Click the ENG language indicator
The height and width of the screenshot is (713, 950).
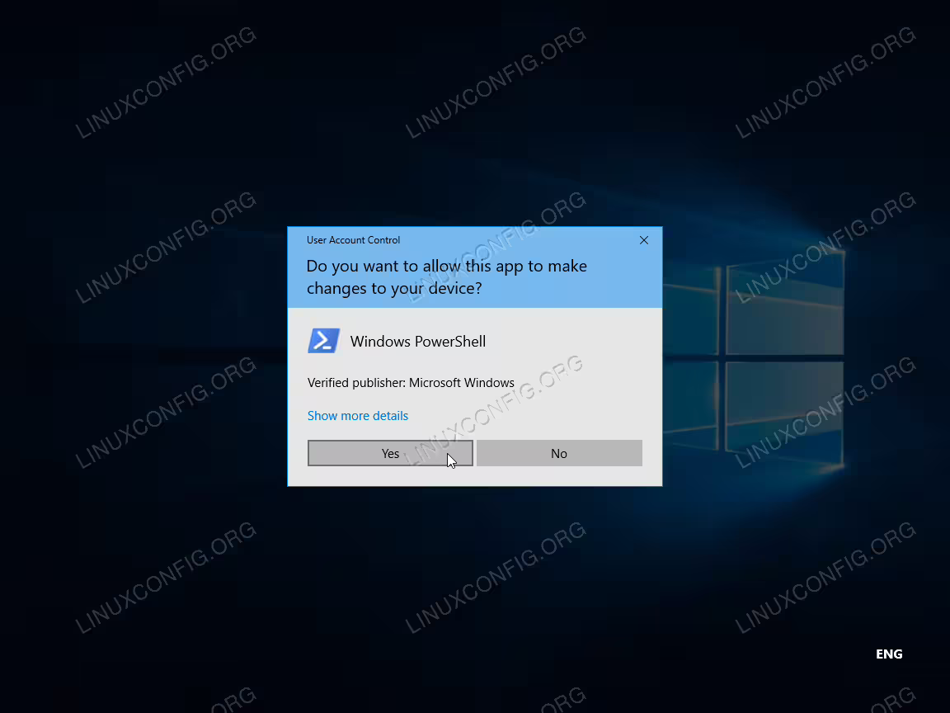tap(889, 654)
